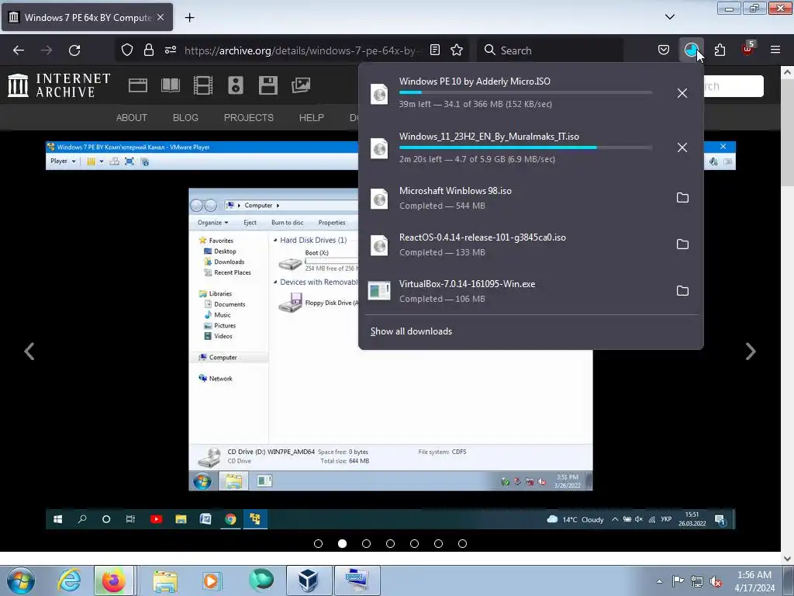Open the tracking protection shield icon
Screen dimensions: 794x596
point(127,50)
